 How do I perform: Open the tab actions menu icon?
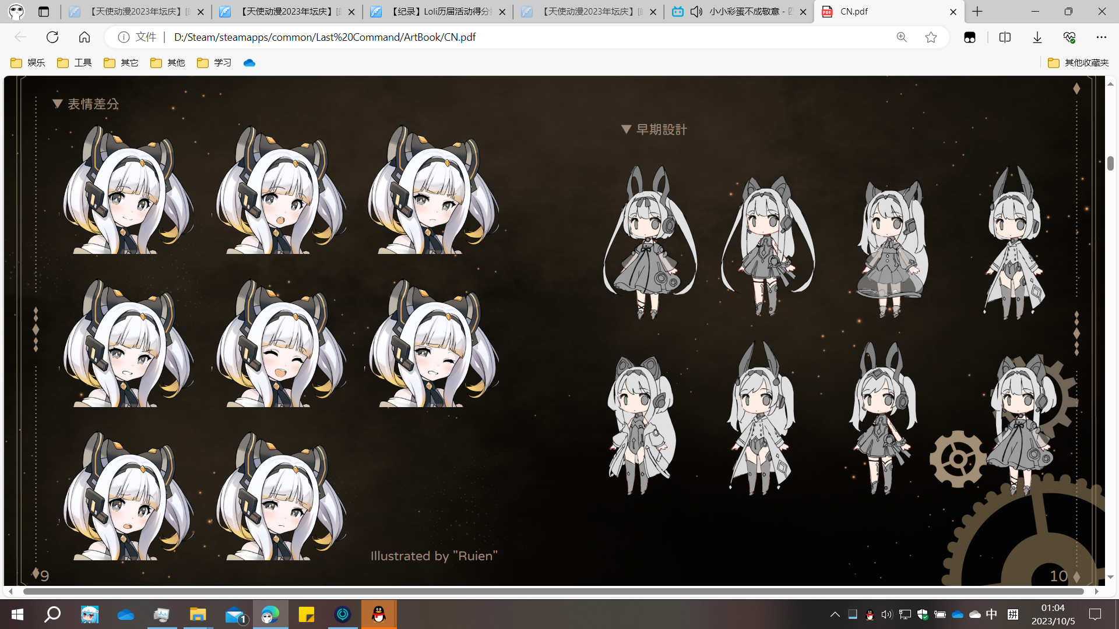click(x=44, y=12)
